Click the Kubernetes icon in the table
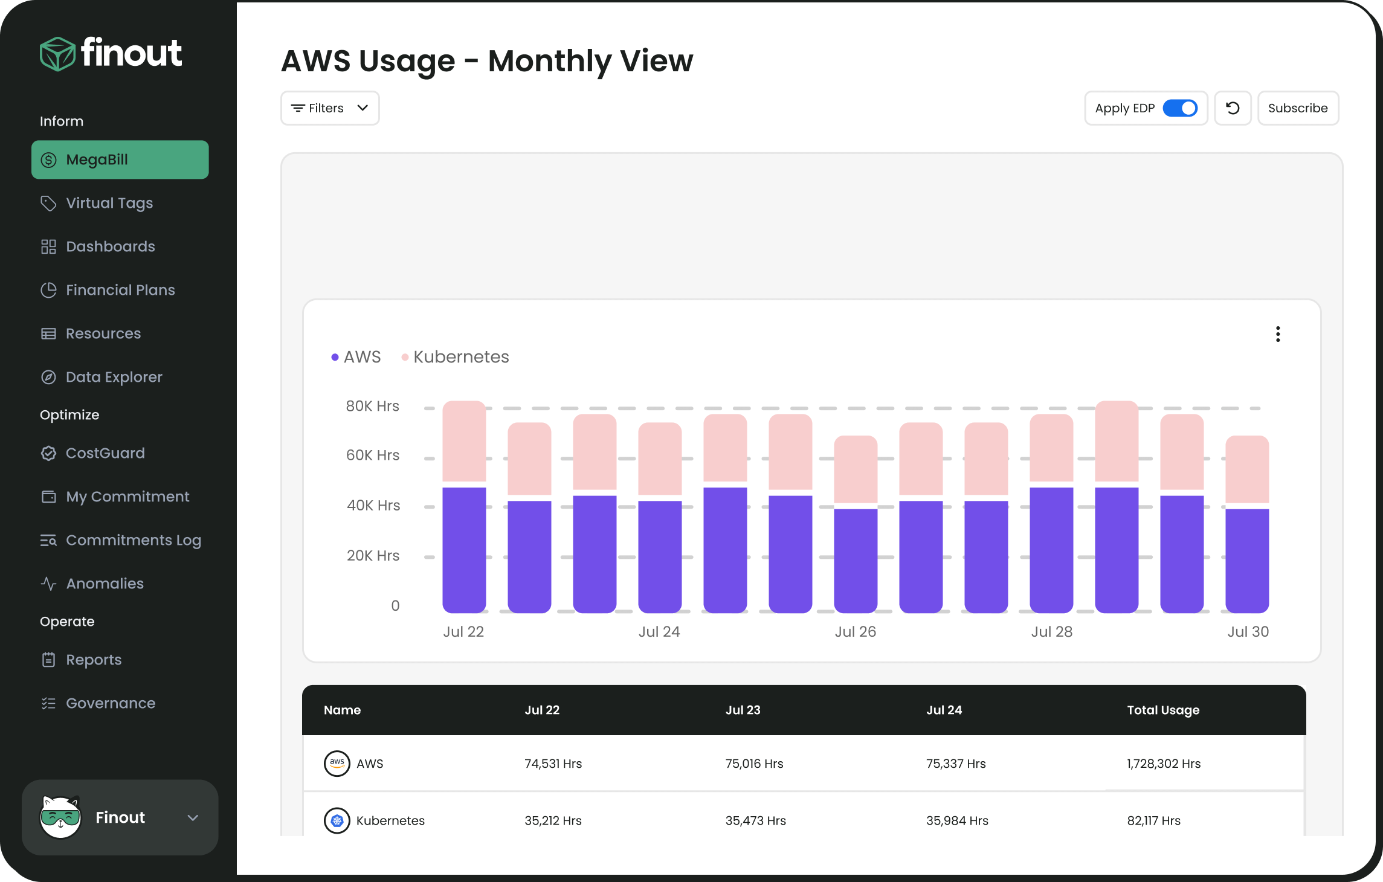The height and width of the screenshot is (882, 1383). click(x=337, y=820)
